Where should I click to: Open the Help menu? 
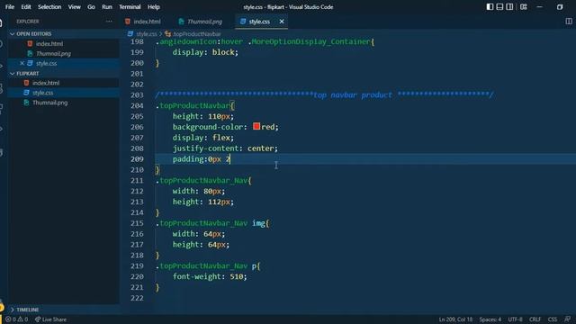coord(154,6)
